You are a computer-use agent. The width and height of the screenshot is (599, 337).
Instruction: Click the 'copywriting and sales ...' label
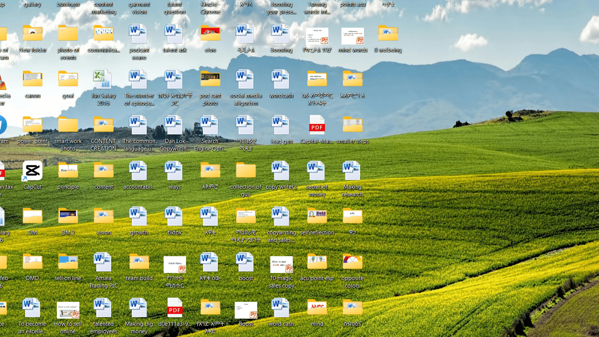point(282,236)
